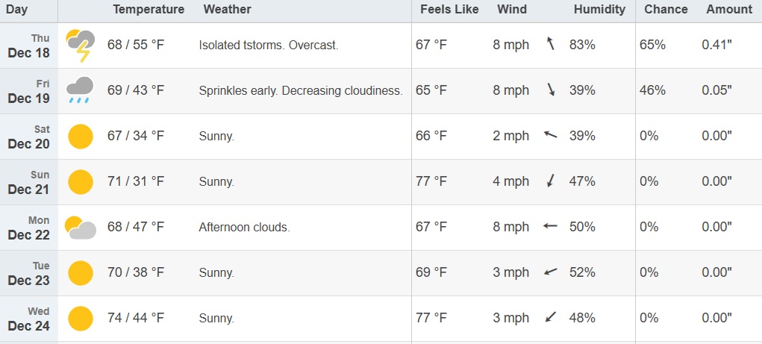Click the wind arrow in the Dec 24 row

pos(551,318)
